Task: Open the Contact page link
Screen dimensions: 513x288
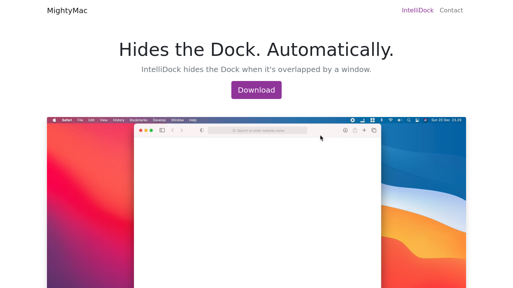Action: pos(451,10)
